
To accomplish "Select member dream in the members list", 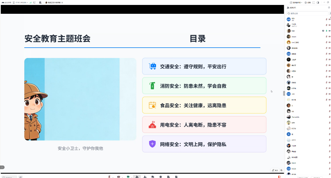I will (294, 37).
